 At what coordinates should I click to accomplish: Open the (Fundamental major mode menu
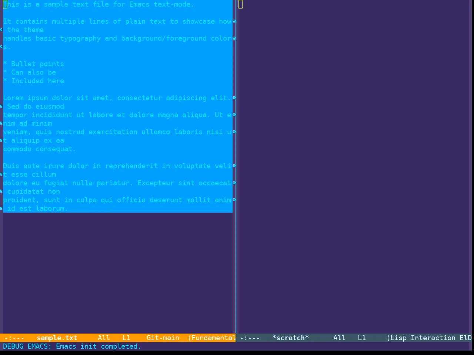[x=212, y=338]
